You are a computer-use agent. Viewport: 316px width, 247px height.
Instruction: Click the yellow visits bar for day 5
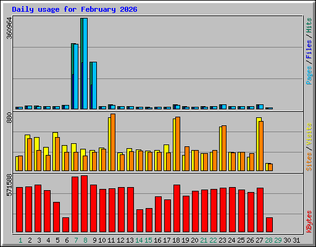[x=54, y=151]
